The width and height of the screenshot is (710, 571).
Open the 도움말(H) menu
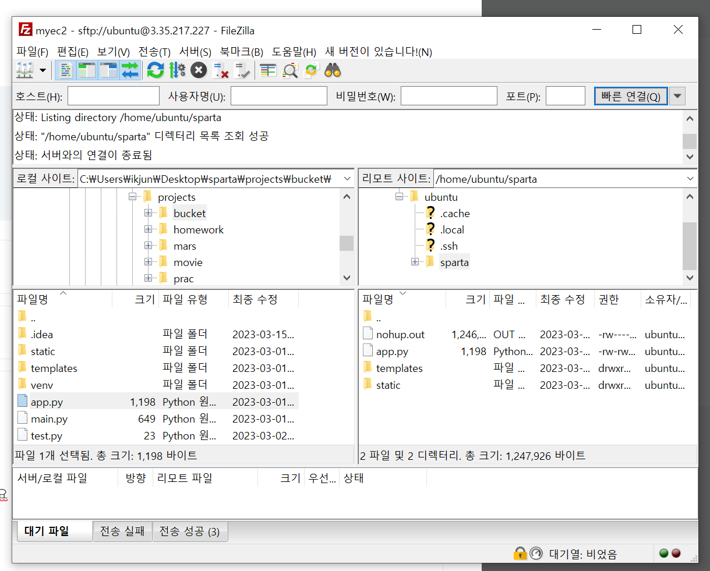(294, 52)
